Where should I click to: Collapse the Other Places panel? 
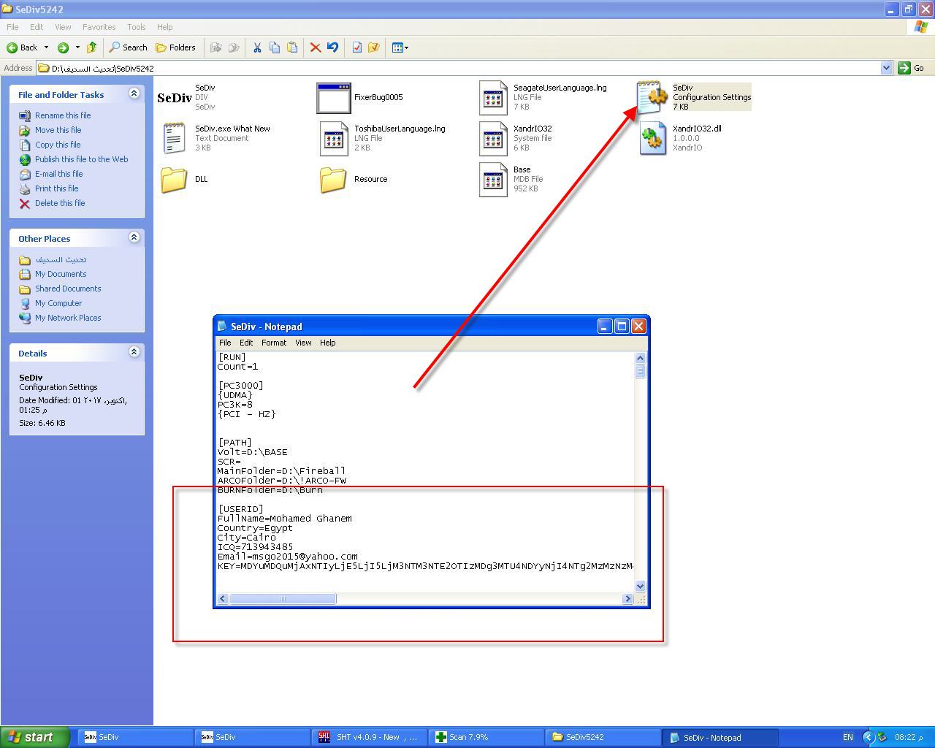pyautogui.click(x=134, y=237)
